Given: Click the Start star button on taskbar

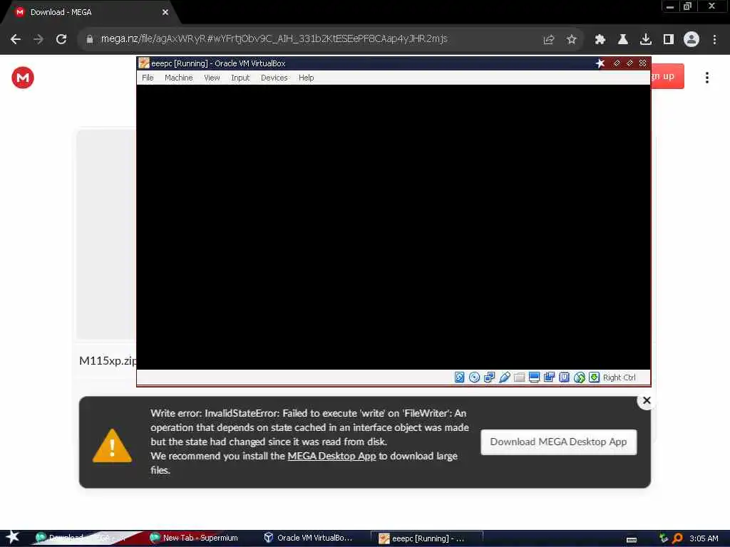Looking at the screenshot, I should 13,538.
